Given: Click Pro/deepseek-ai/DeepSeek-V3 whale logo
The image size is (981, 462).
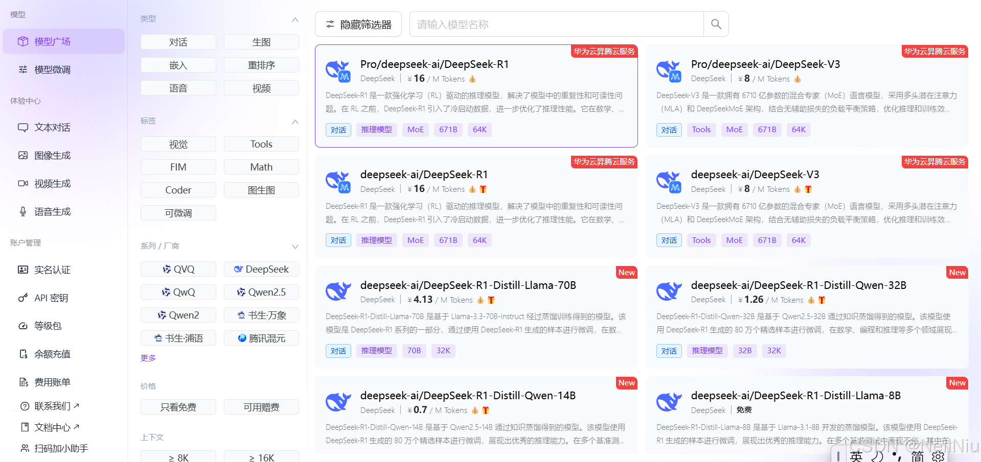Looking at the screenshot, I should (x=669, y=71).
